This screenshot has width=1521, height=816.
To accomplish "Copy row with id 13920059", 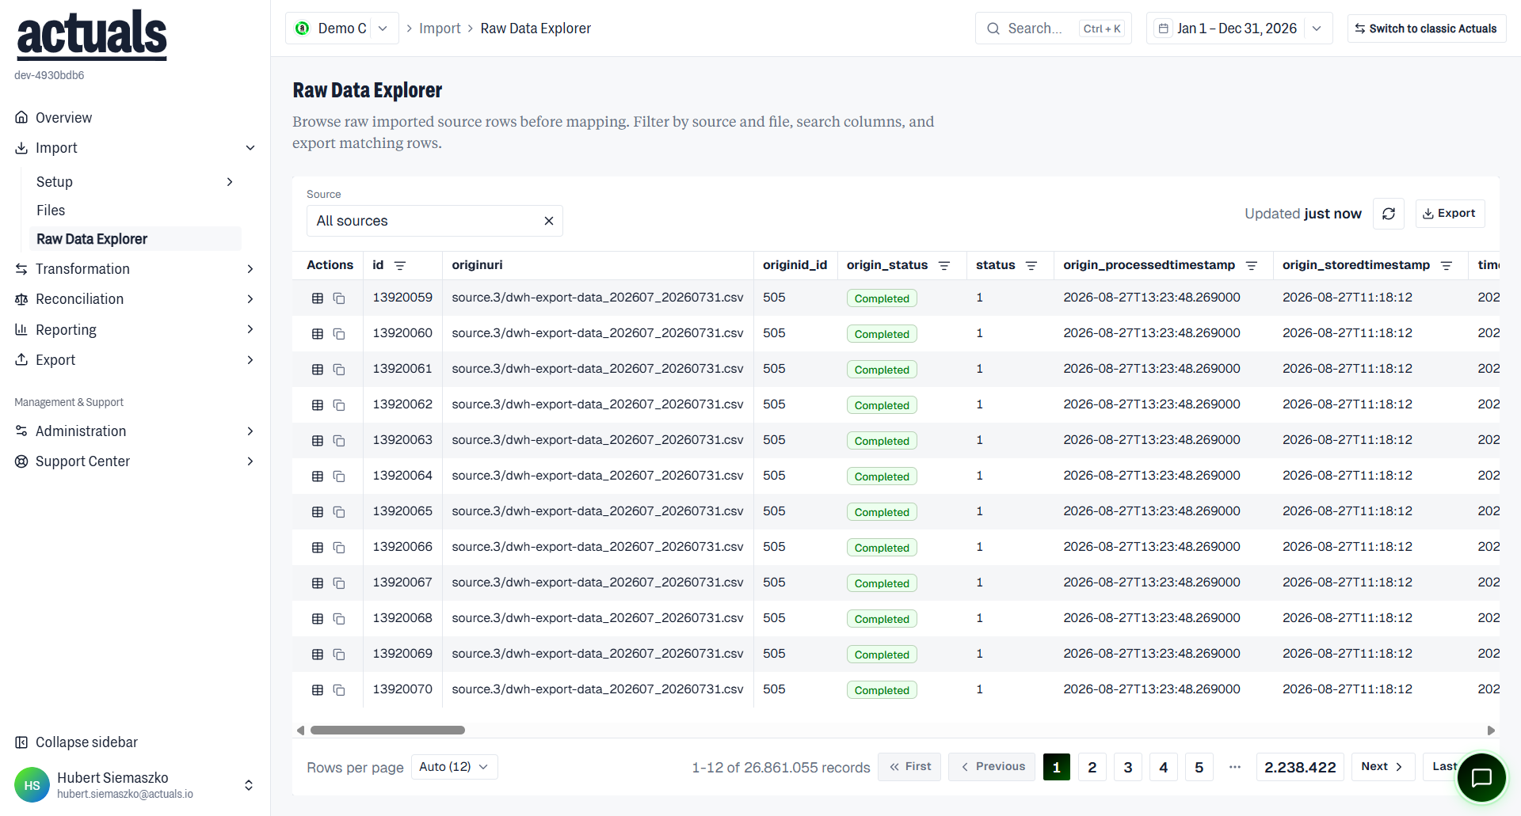I will (339, 298).
